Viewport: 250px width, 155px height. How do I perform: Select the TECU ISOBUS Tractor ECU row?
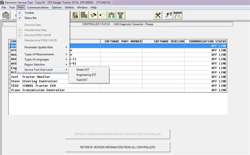[118, 86]
